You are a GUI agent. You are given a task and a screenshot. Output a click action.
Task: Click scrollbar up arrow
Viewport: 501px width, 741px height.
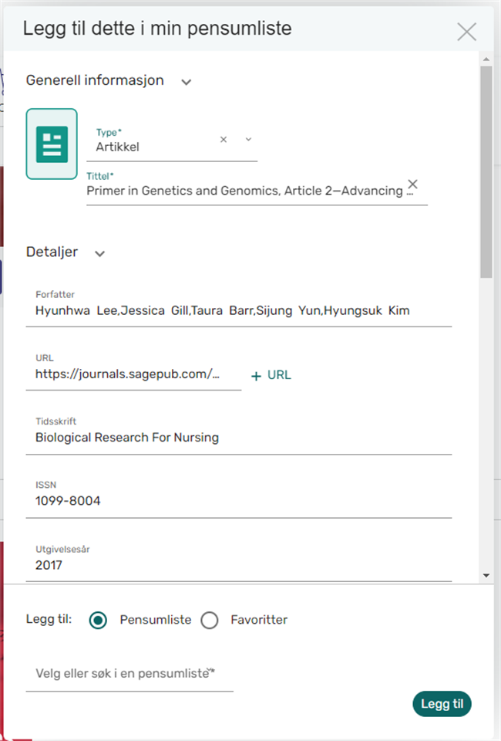click(x=486, y=59)
